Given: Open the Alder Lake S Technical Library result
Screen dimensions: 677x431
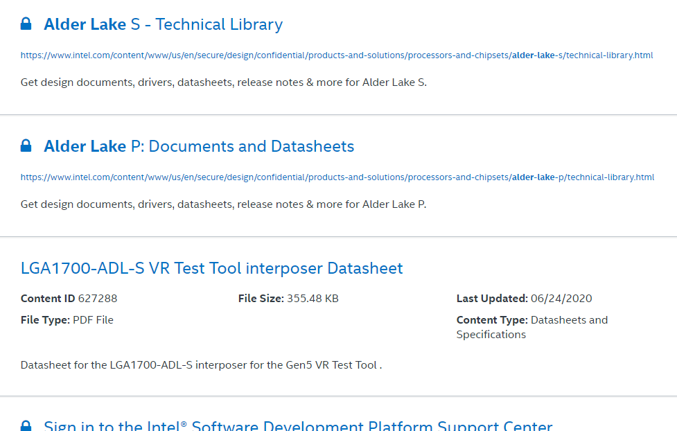Looking at the screenshot, I should (x=163, y=24).
